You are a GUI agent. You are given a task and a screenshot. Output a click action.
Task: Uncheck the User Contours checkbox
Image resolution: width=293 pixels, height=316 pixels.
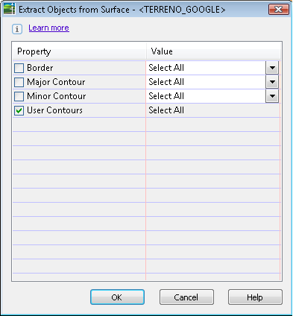coord(19,110)
